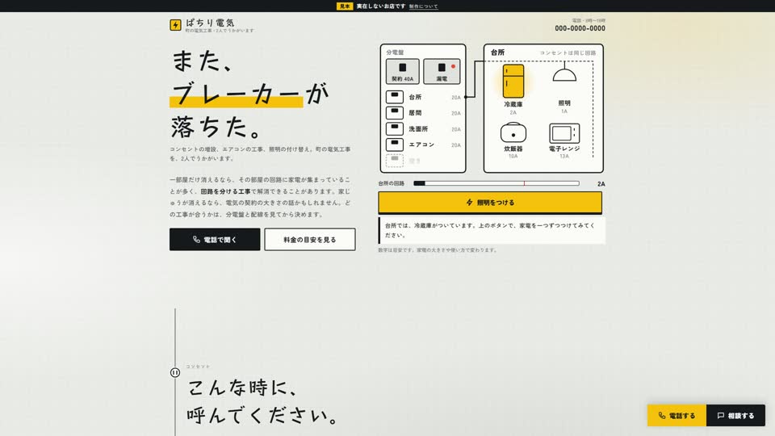Click the 見本 yellow badge
Screen dimensions: 775x436
(x=345, y=6)
